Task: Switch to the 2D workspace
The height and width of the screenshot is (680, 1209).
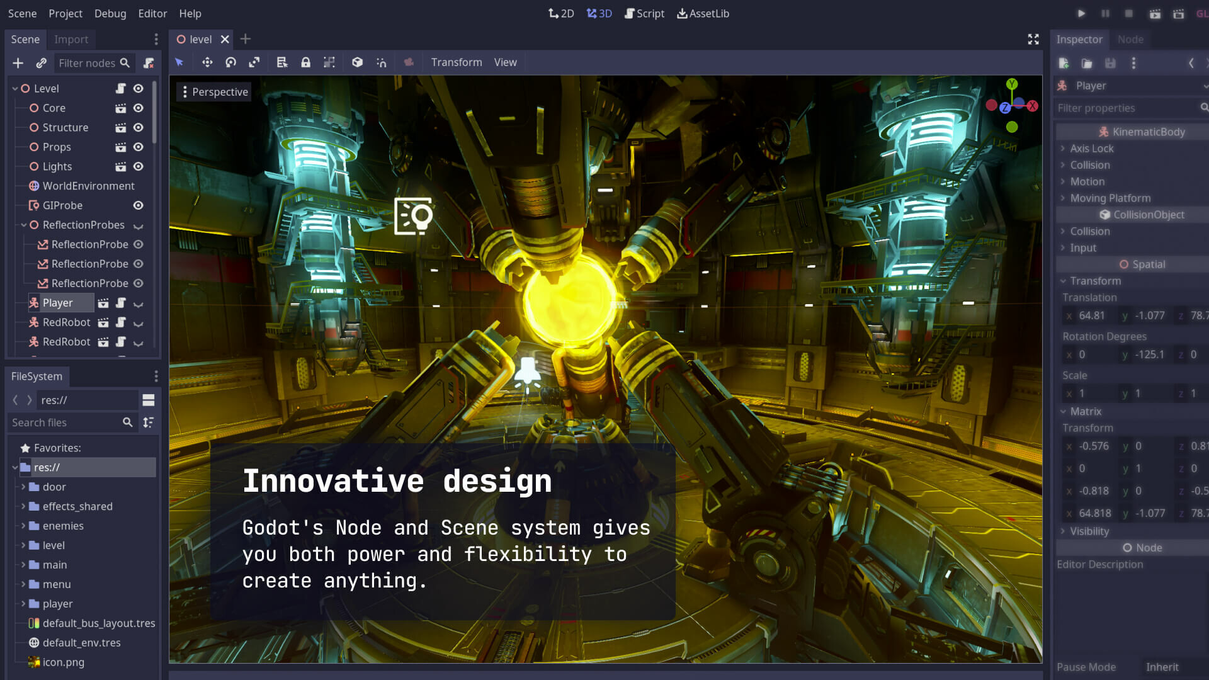Action: point(561,13)
